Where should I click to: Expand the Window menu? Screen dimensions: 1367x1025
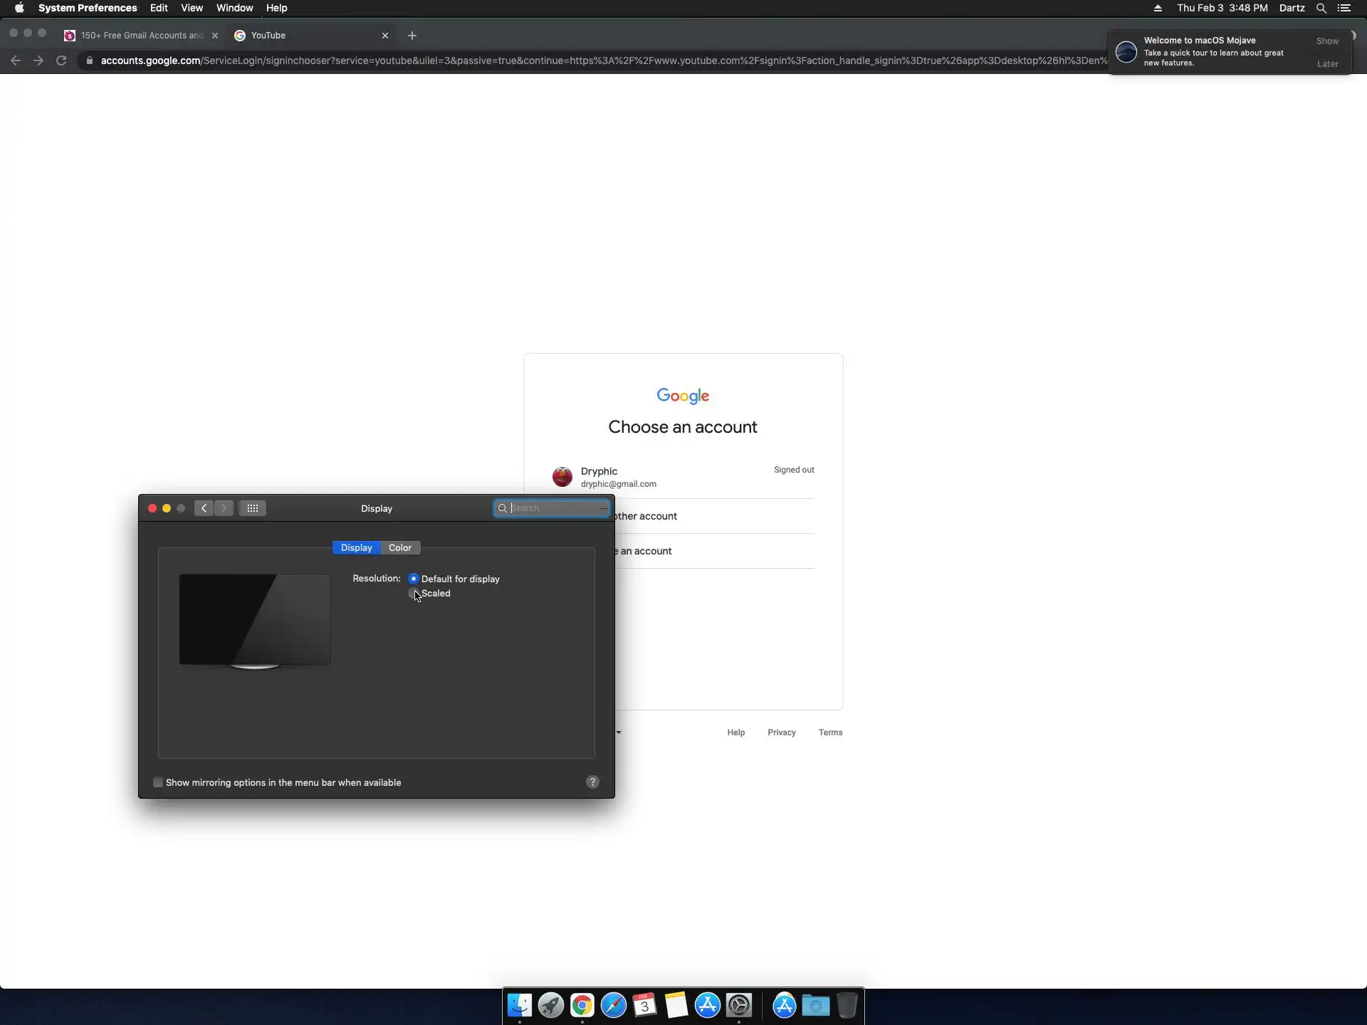pos(234,9)
